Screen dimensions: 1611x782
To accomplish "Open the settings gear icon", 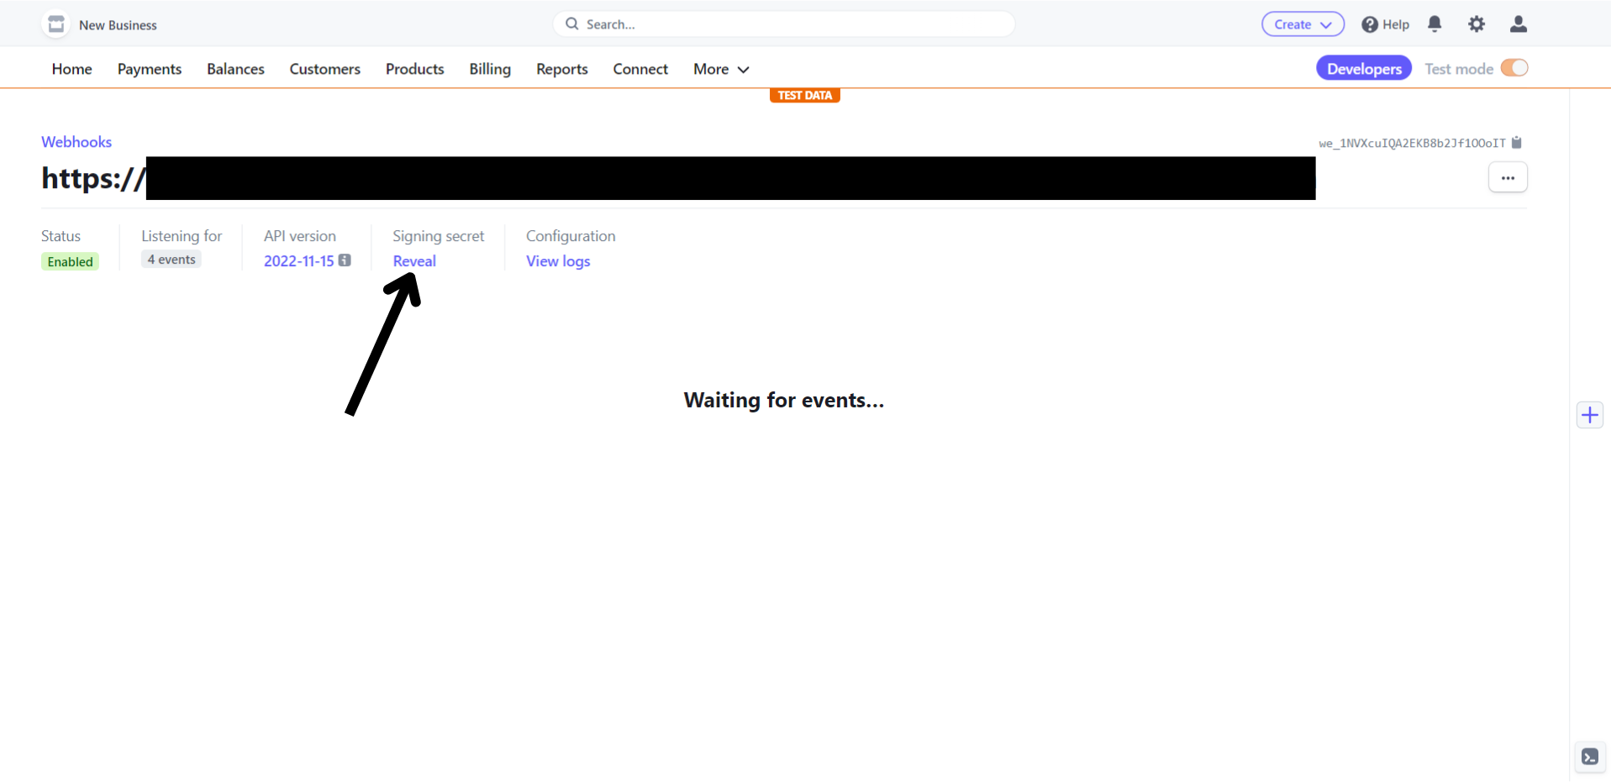I will point(1477,24).
